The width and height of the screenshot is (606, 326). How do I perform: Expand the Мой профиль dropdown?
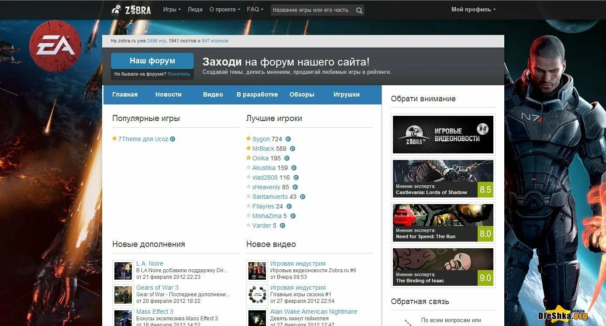click(x=473, y=9)
